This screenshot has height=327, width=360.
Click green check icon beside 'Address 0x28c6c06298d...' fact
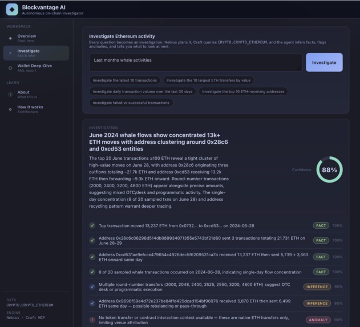tap(92, 240)
